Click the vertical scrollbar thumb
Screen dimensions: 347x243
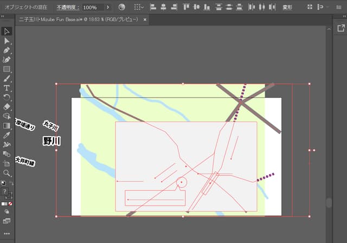pos(329,203)
